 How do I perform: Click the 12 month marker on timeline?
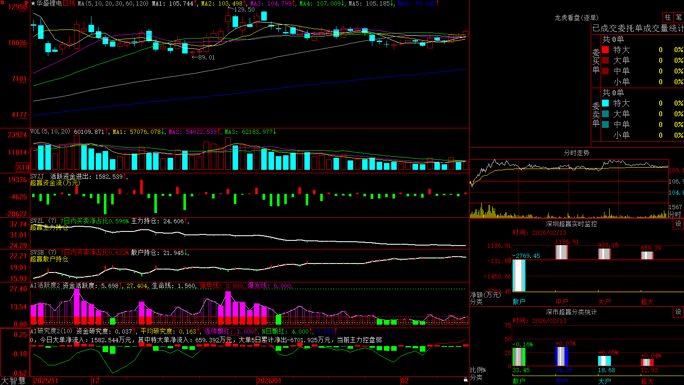pyautogui.click(x=96, y=381)
